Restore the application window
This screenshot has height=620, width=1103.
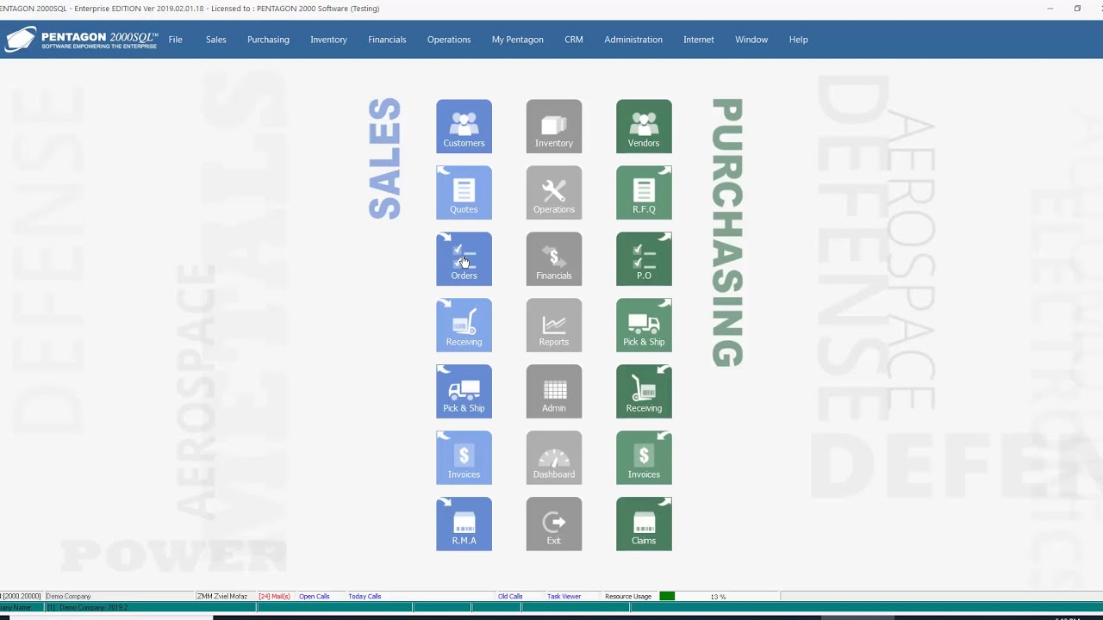point(1077,9)
